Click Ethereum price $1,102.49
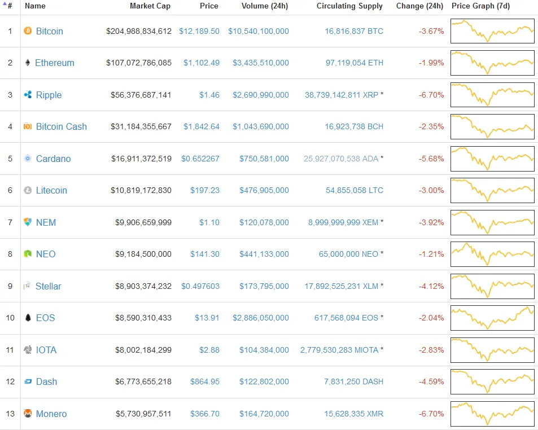The image size is (538, 430). pyautogui.click(x=202, y=63)
